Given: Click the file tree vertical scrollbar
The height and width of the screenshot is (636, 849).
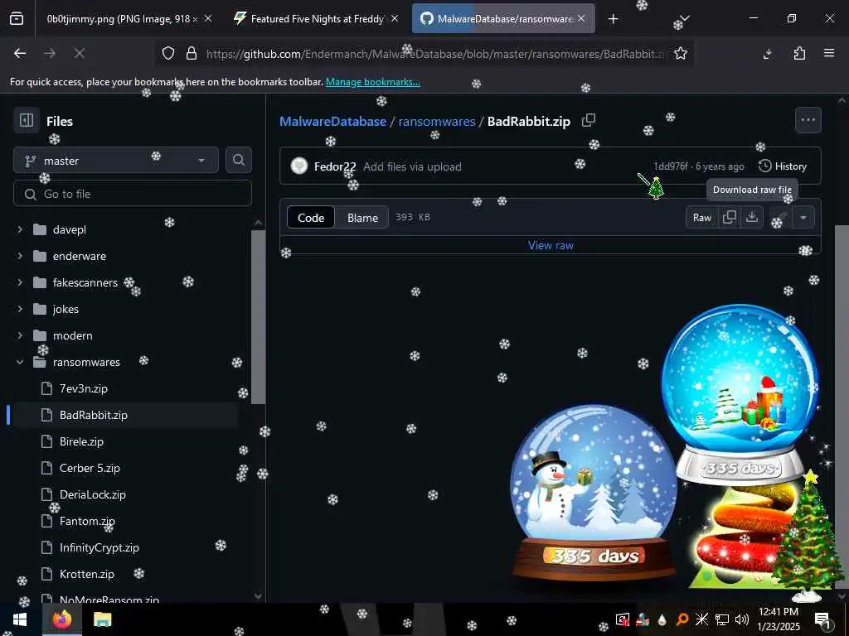Looking at the screenshot, I should click(x=259, y=317).
